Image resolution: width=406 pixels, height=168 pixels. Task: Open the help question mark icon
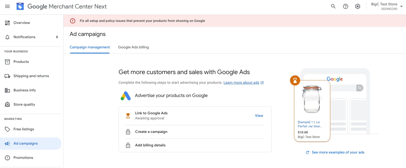345,6
